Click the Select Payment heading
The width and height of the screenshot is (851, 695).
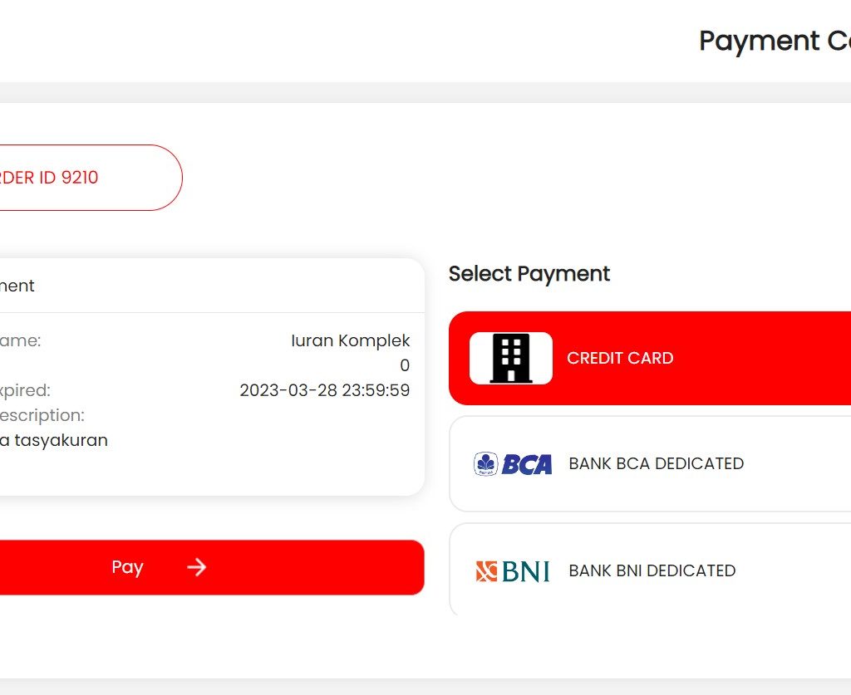tap(529, 274)
